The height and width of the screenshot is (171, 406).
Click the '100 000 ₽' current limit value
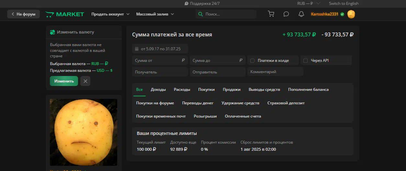[146, 149]
